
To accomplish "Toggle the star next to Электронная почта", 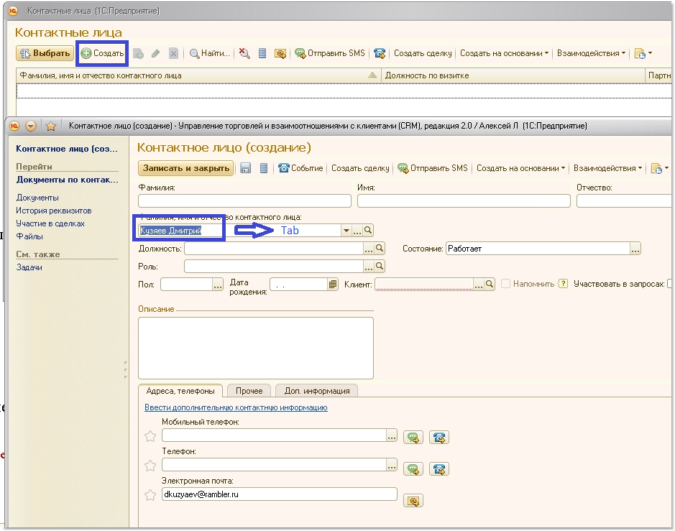I will click(150, 494).
